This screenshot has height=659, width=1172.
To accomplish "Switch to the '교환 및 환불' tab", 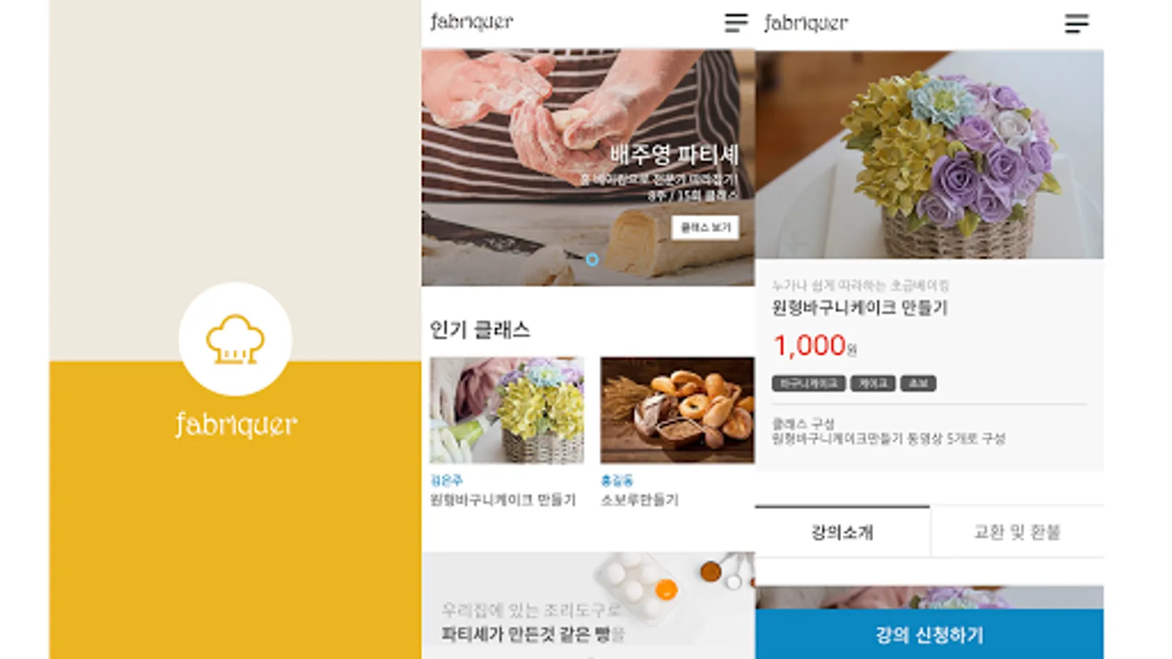I will pyautogui.click(x=1017, y=532).
